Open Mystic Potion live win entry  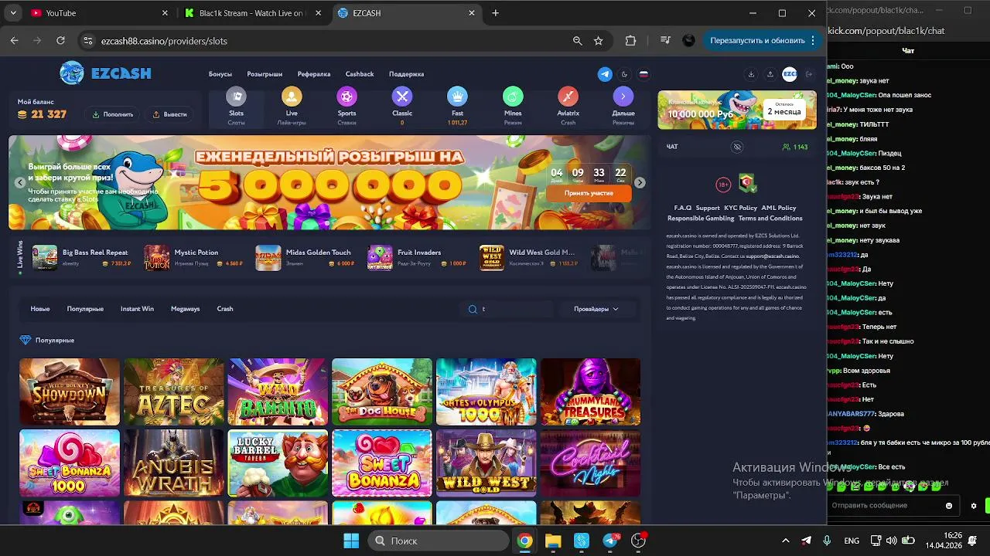coord(193,257)
